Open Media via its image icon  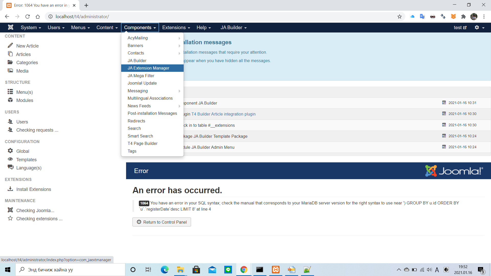tap(10, 71)
